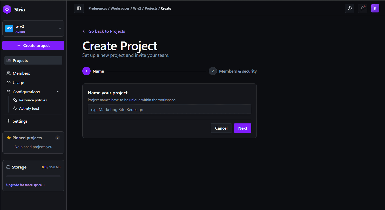Click the Members people icon
Screen dimensions: 385x210
[9, 73]
